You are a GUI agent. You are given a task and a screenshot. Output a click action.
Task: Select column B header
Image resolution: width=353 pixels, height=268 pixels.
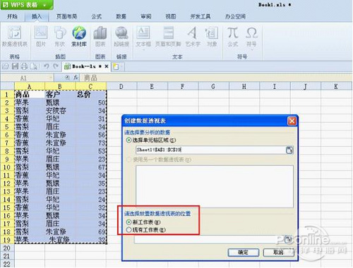pos(60,87)
